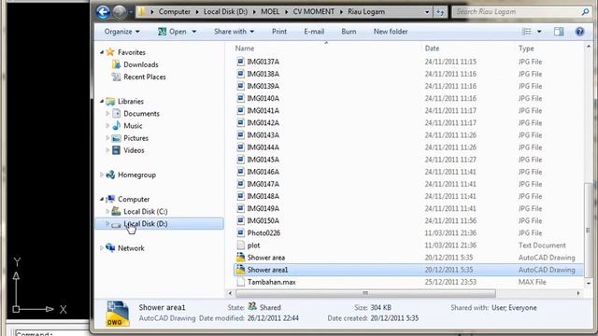Open Recent Places
Screen dimensions: 598x336
[145, 77]
